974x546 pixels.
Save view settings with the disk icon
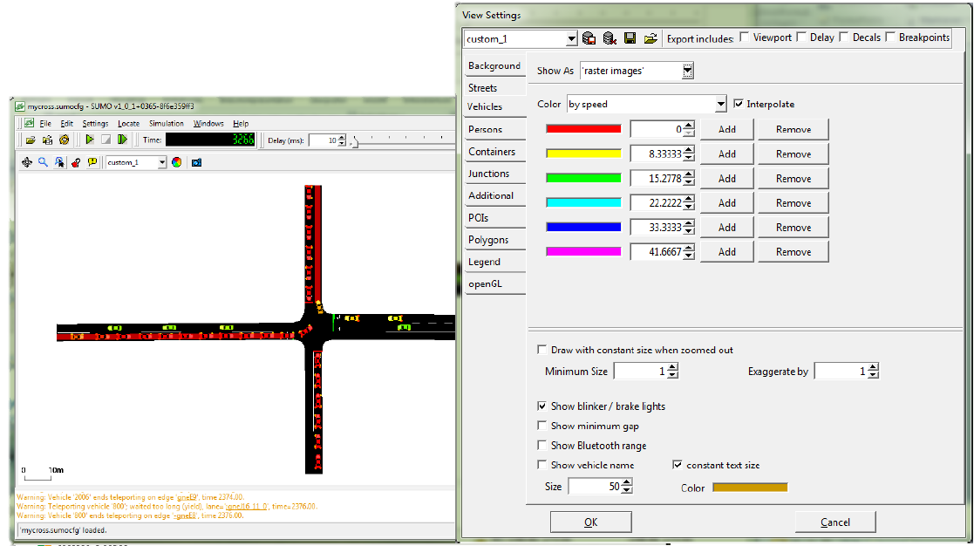pyautogui.click(x=630, y=38)
